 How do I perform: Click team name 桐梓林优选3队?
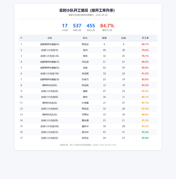point(50,115)
